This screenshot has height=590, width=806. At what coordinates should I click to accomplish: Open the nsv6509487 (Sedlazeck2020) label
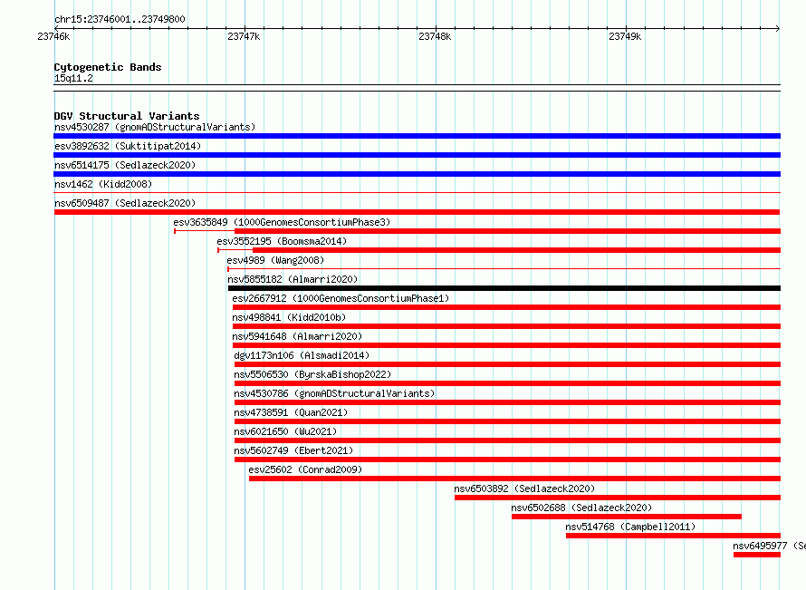tap(125, 203)
